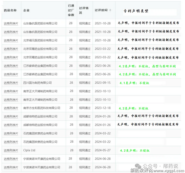This screenshot has height=173, width=185.
Task: Click the 过评时间 column header label
Action: [101, 10]
